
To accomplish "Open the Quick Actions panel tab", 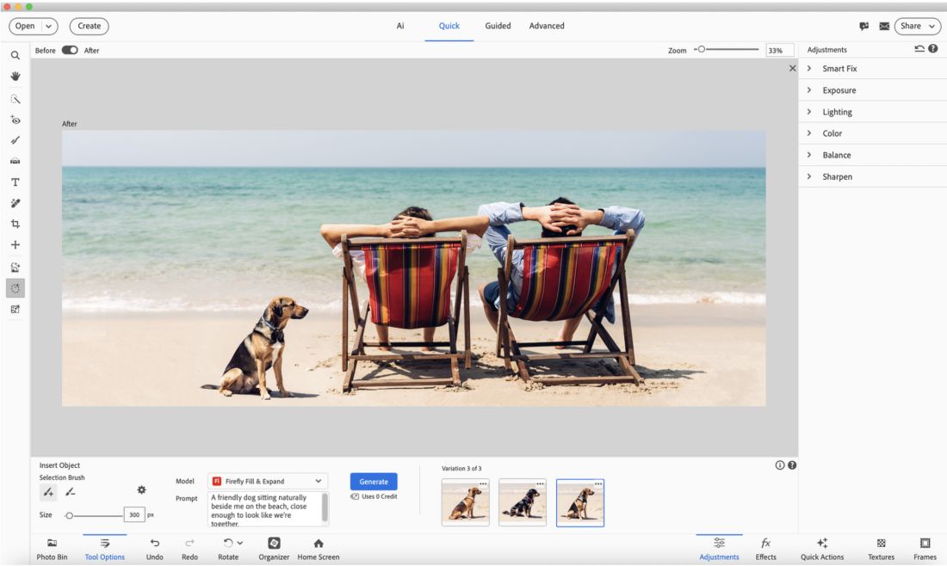I will click(822, 549).
